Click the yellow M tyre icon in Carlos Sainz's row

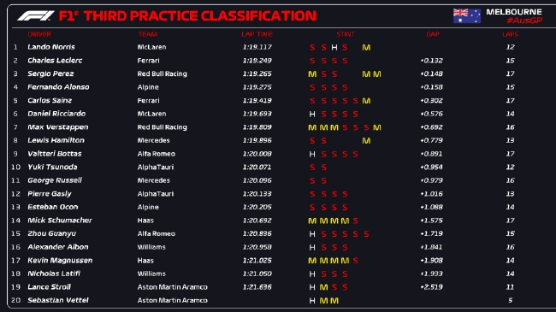tap(366, 101)
